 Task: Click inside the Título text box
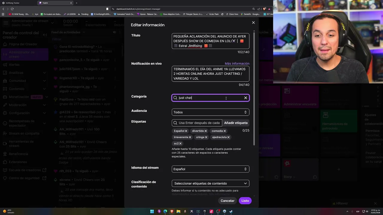click(x=210, y=41)
